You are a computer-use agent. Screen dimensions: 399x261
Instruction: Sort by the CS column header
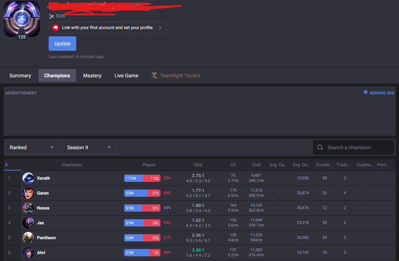click(x=233, y=165)
